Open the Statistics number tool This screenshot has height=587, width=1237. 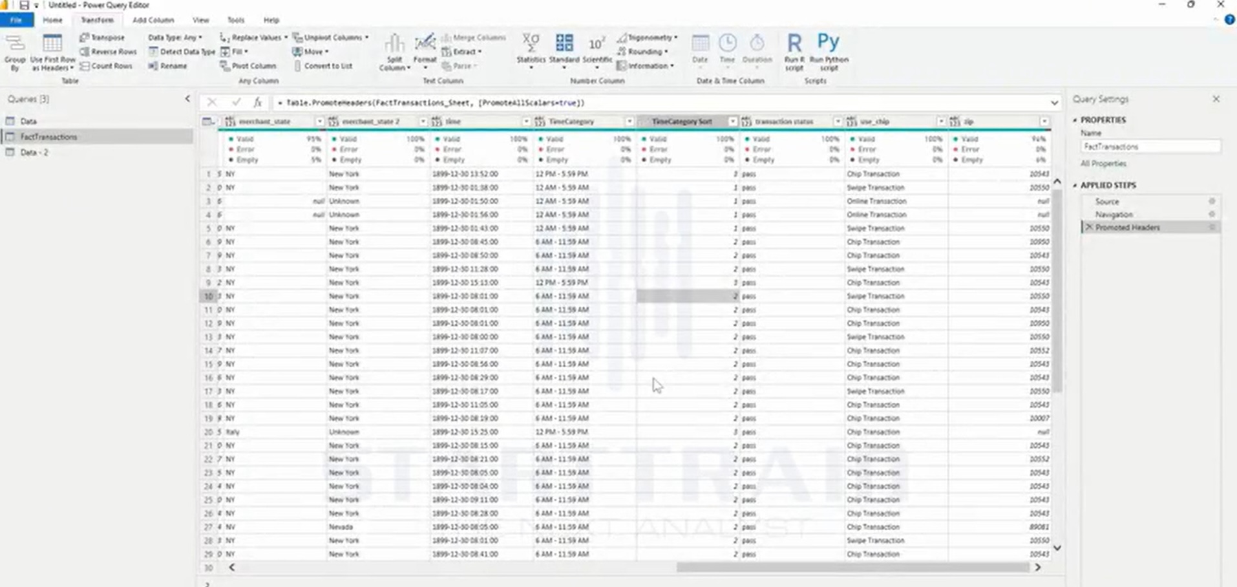point(531,50)
